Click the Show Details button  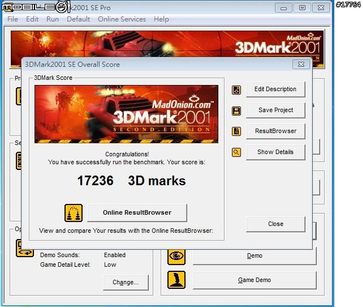click(275, 152)
